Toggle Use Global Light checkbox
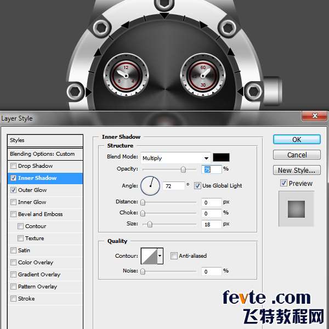 [x=197, y=186]
